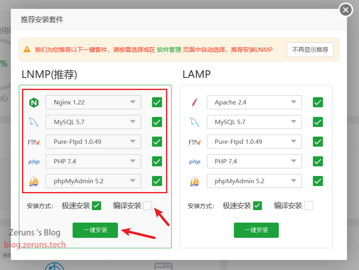
Task: Open the Apache 2.4 version dropdown
Action: (254, 102)
